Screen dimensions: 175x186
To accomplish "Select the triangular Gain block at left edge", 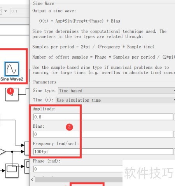I will pyautogui.click(x=2, y=151).
